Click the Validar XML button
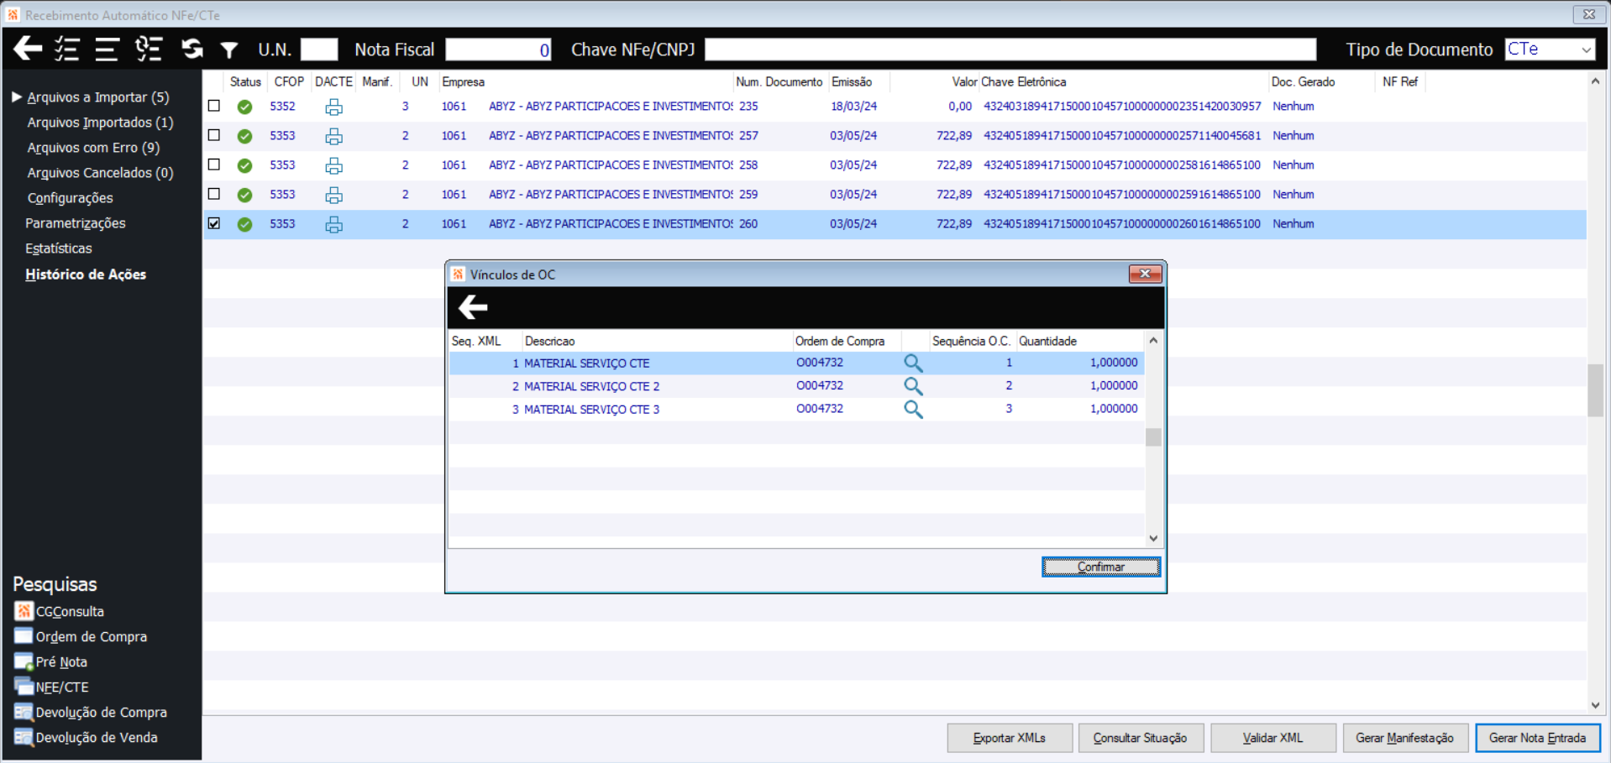 pyautogui.click(x=1273, y=738)
